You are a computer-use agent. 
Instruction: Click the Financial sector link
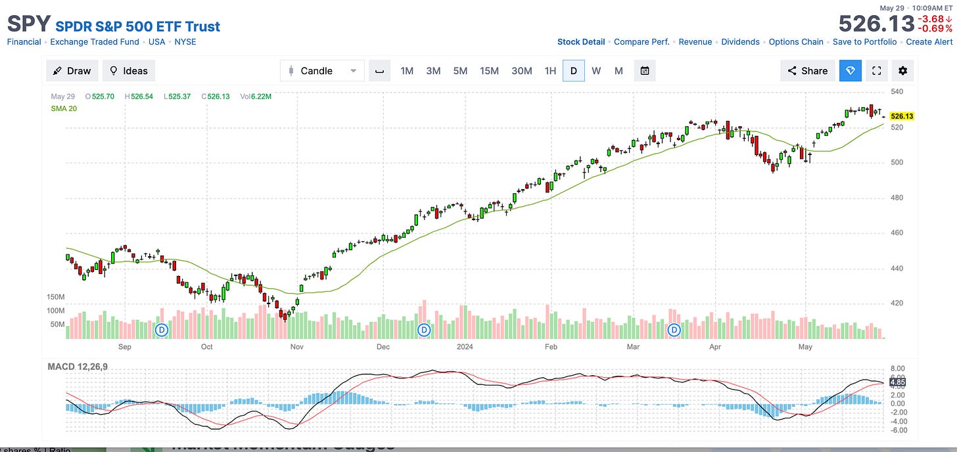(24, 41)
